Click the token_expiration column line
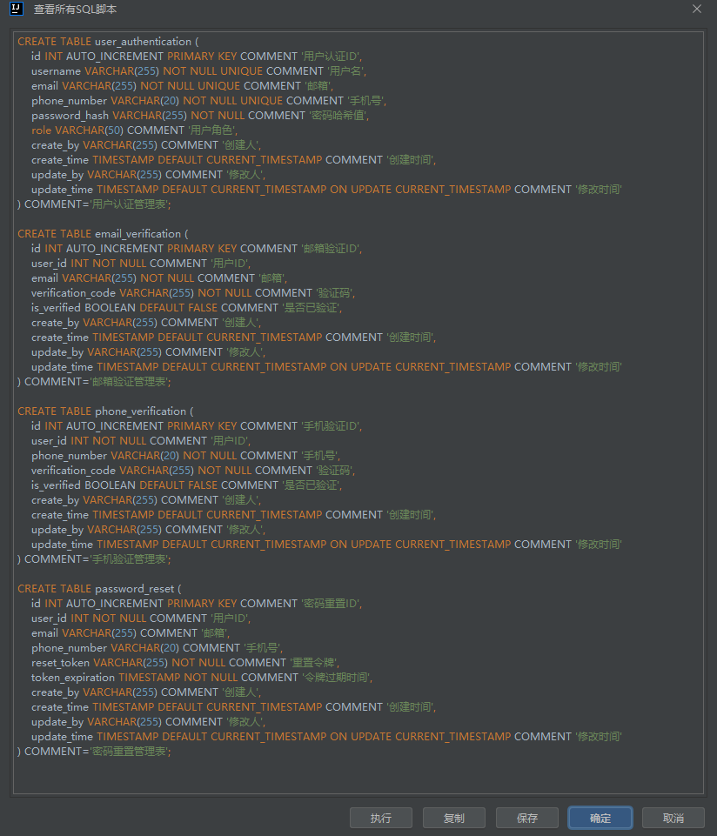Image resolution: width=717 pixels, height=836 pixels. [x=201, y=677]
